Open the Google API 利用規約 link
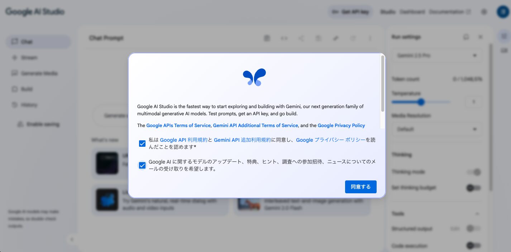The image size is (511, 252). click(x=183, y=140)
